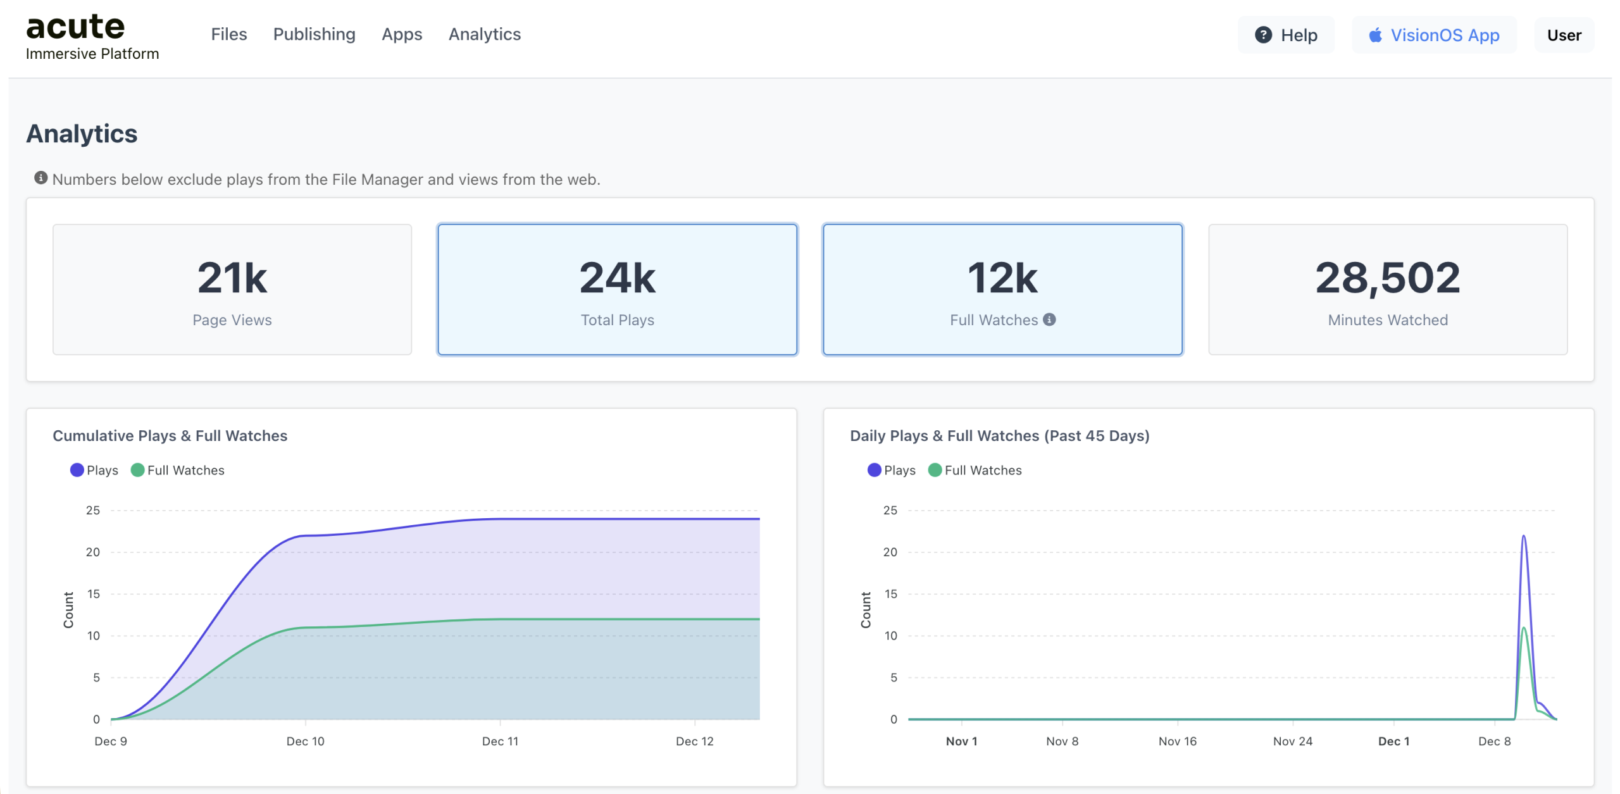Select the 21k Page Views card

pos(232,290)
